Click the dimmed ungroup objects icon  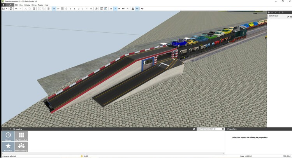tap(43, 9)
